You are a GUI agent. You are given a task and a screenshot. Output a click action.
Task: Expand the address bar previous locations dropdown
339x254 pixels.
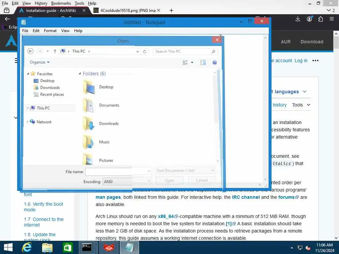[137, 51]
